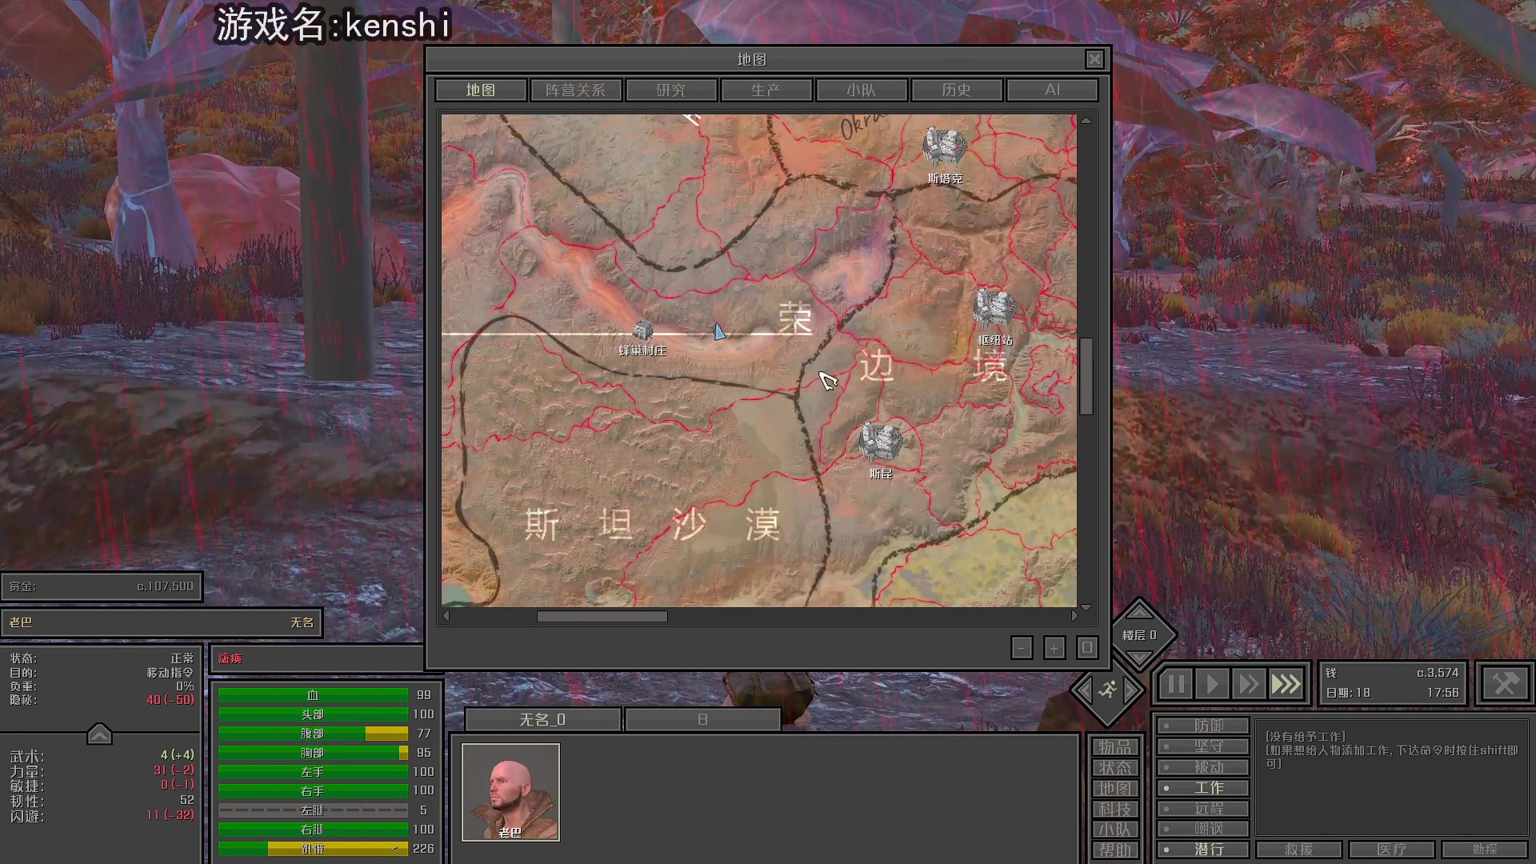Click the running figure movement speed icon
This screenshot has width=1536, height=864.
pyautogui.click(x=1107, y=690)
